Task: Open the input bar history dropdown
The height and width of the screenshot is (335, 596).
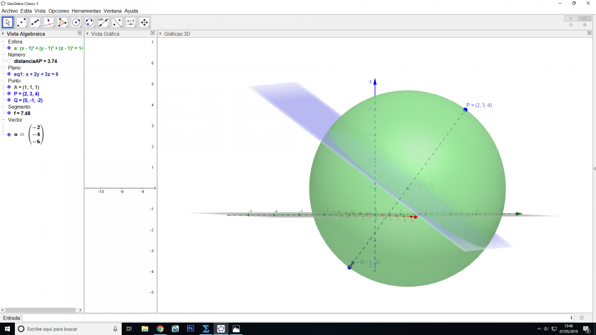Action: (x=572, y=318)
